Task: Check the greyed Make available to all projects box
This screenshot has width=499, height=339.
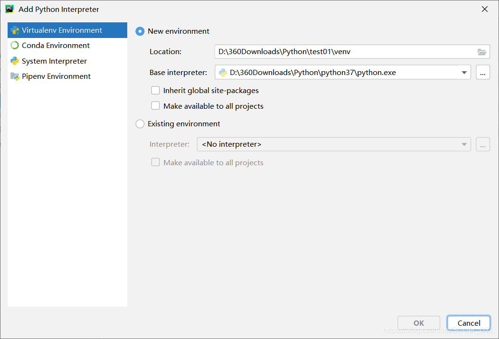Action: click(x=155, y=162)
